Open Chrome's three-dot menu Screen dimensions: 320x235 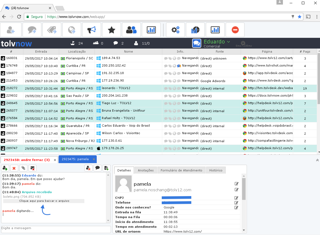[x=317, y=17]
